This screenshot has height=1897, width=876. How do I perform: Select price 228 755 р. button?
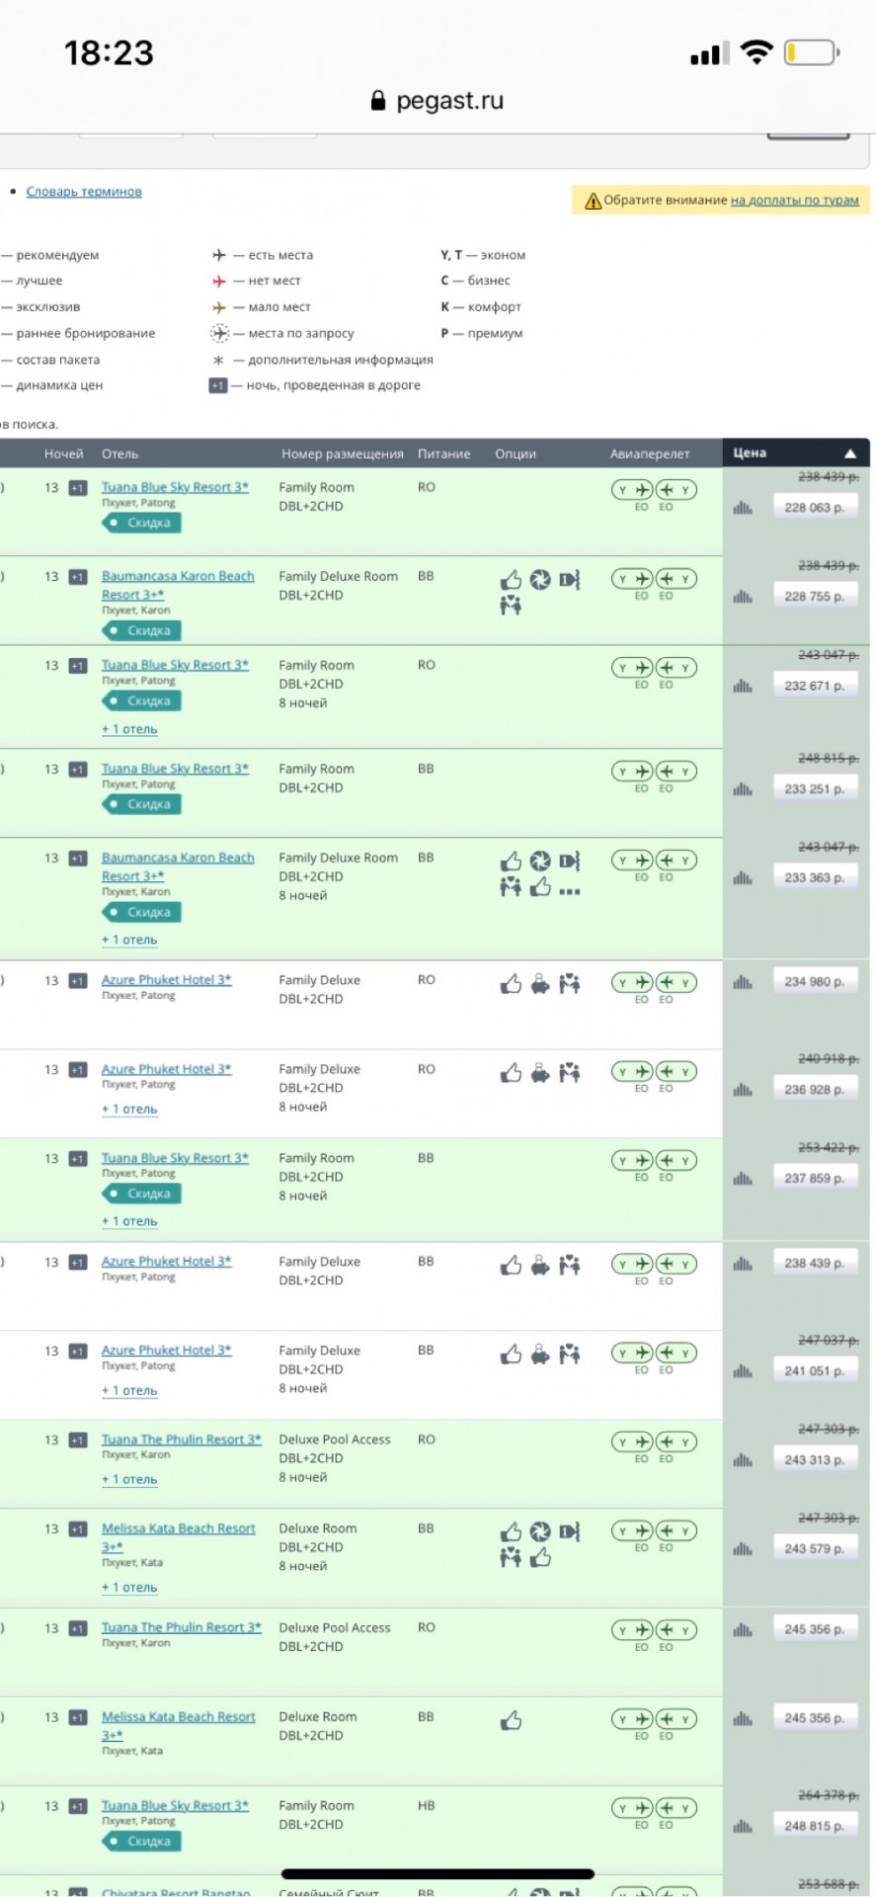click(x=814, y=596)
